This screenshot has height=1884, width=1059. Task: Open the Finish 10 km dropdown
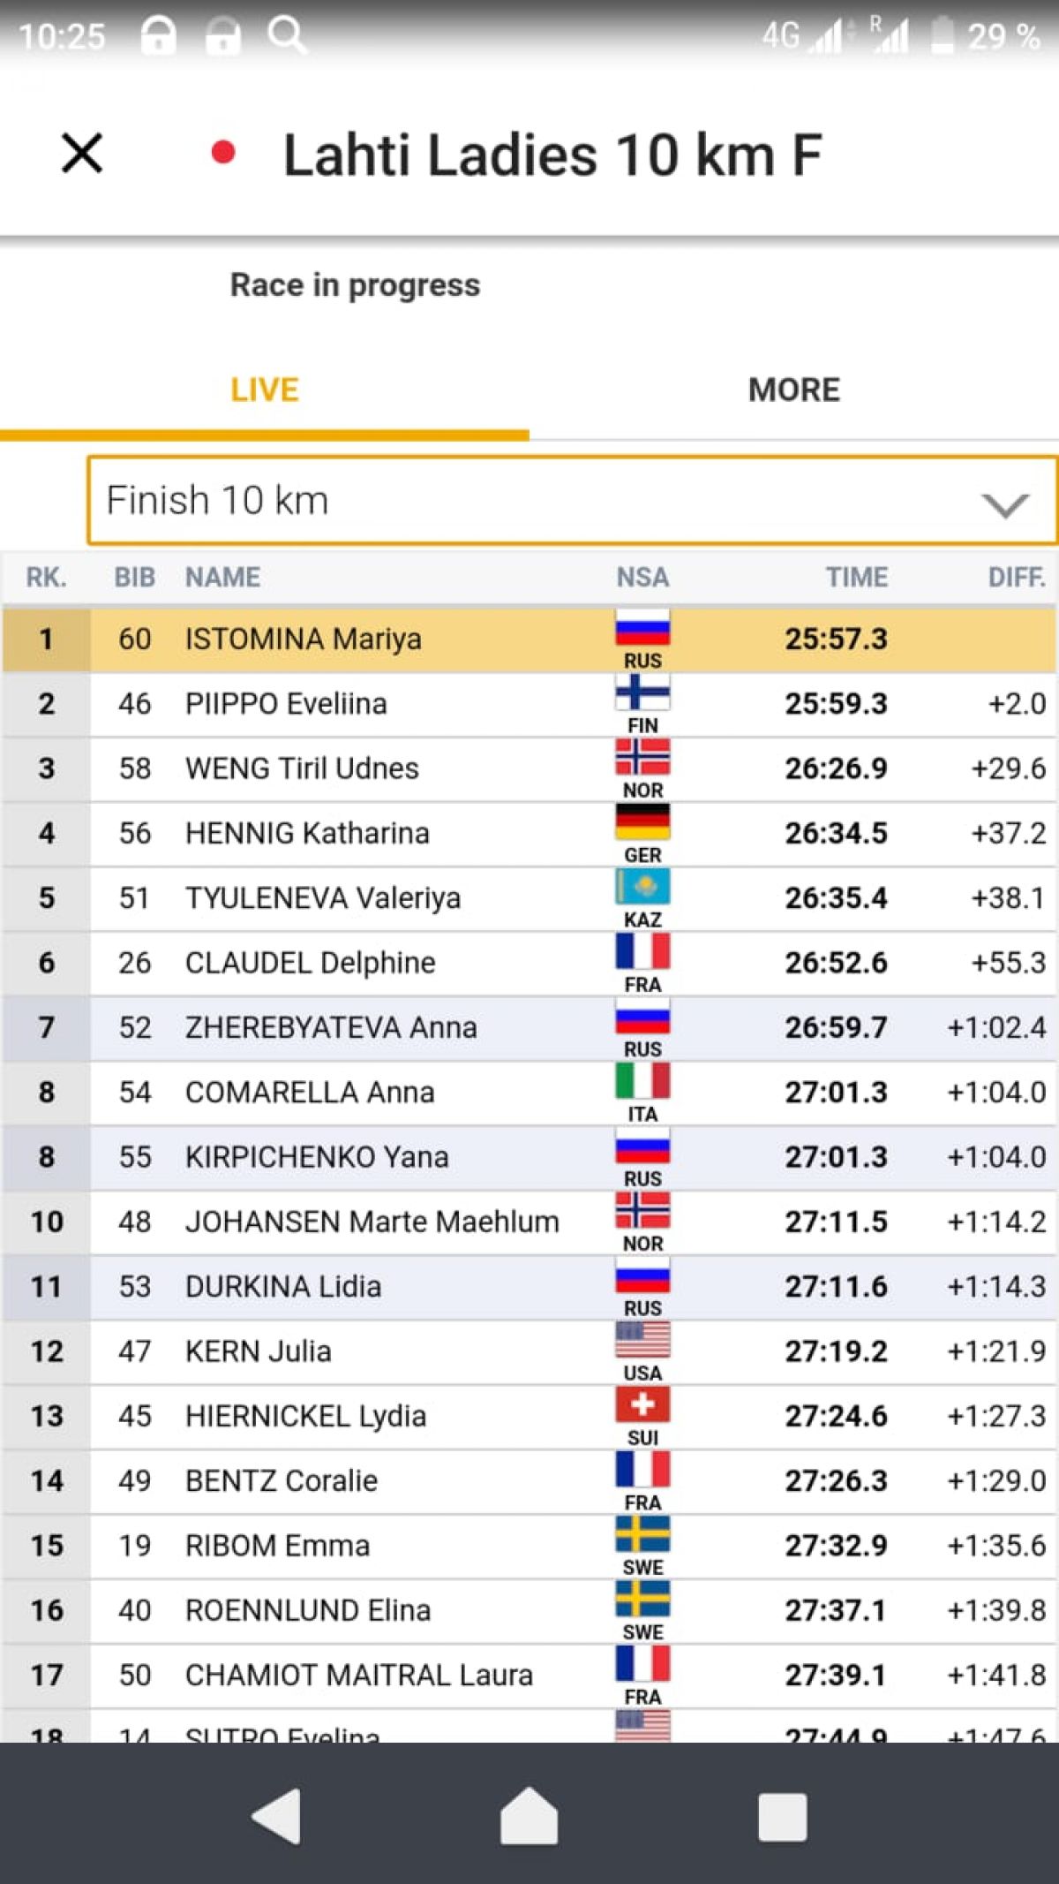tap(529, 500)
